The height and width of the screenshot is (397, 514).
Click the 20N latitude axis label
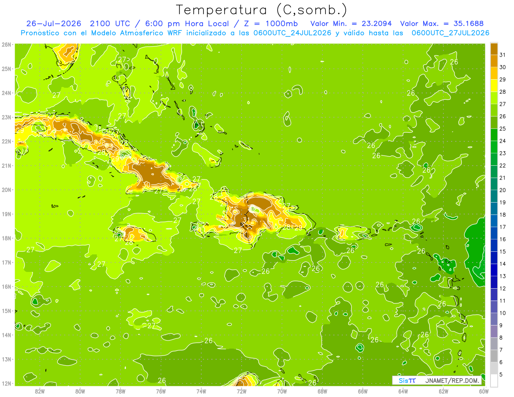[6, 190]
